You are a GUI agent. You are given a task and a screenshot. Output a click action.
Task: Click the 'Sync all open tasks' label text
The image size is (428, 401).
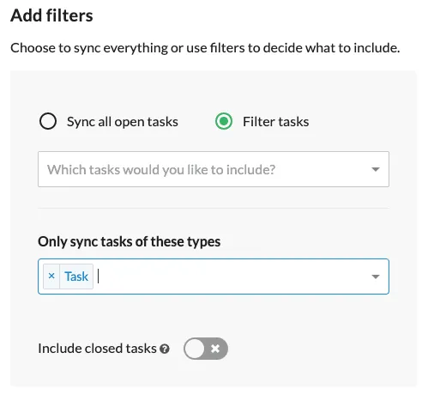point(123,122)
